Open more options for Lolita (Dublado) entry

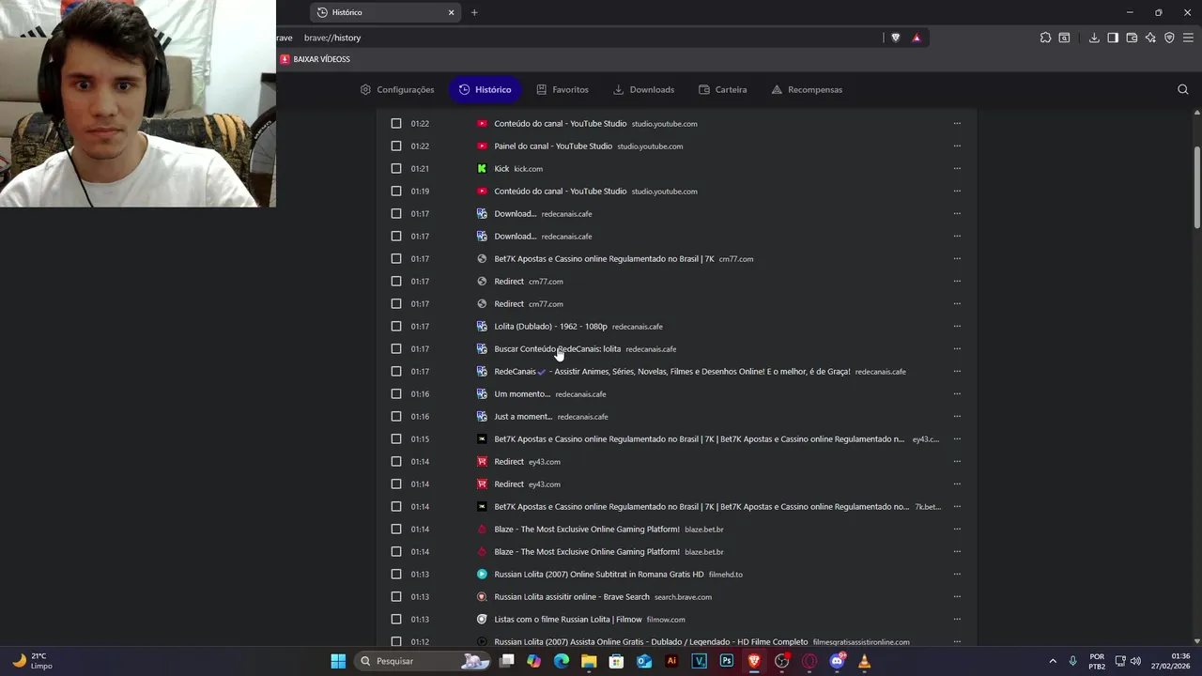[x=957, y=327]
